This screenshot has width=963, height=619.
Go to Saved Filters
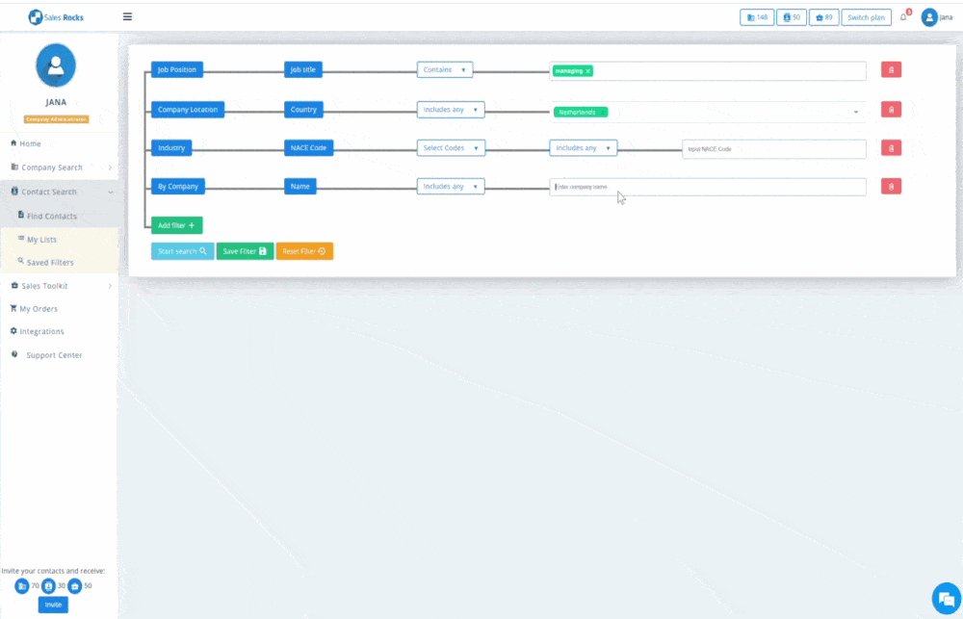point(49,262)
